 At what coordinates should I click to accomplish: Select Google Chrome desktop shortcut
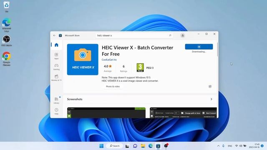(x=7, y=59)
